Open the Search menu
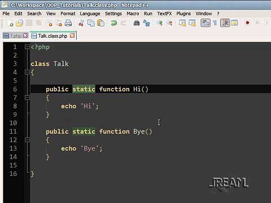Viewport: 271px width, 203px height. 34,14
